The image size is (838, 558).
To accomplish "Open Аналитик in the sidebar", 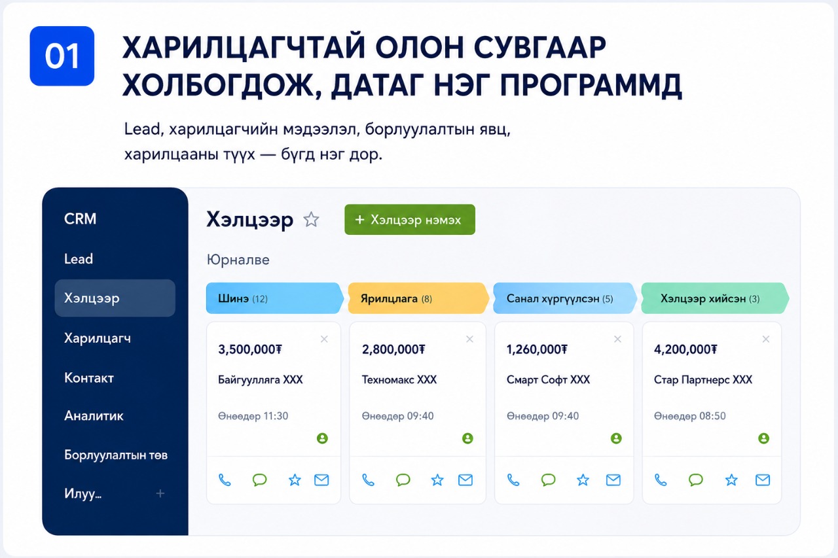I will 94,416.
